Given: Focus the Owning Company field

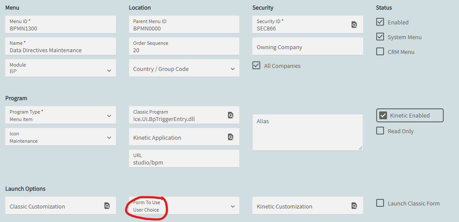Looking at the screenshot, I should pyautogui.click(x=308, y=46).
